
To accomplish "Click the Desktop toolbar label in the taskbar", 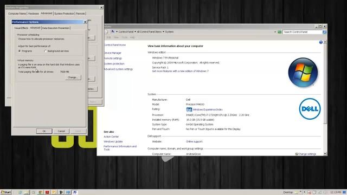I will point(288,192).
